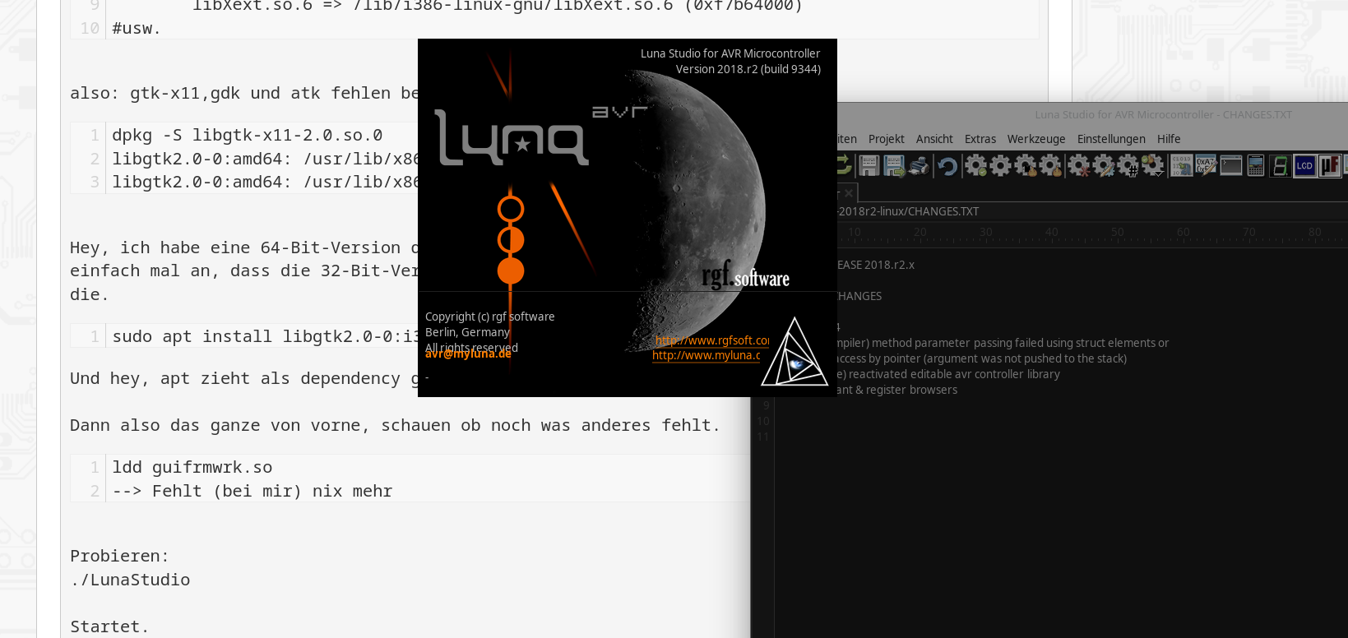The width and height of the screenshot is (1348, 638).
Task: Click the Save As icon with green arrow
Action: (894, 165)
